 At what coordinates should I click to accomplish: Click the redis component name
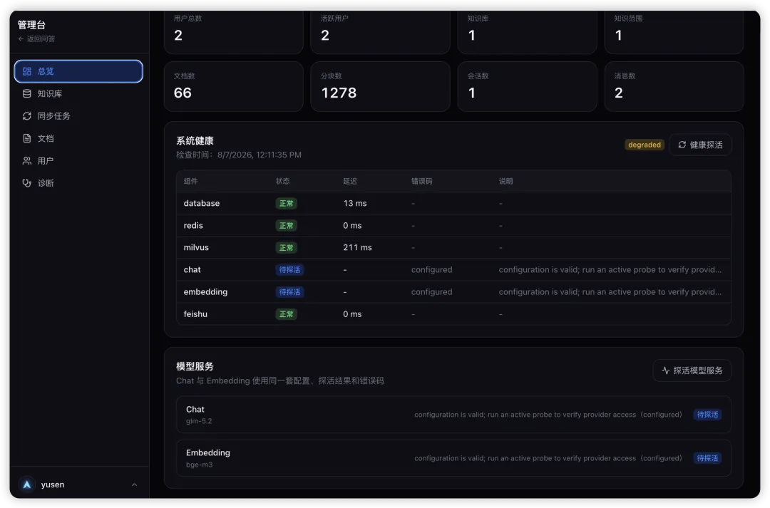click(x=193, y=225)
